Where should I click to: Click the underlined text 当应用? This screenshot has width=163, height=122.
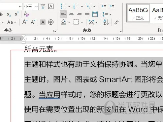pos(49,95)
